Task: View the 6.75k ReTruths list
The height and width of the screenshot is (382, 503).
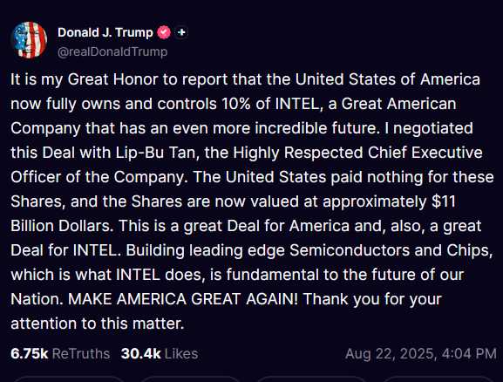Action: point(60,354)
